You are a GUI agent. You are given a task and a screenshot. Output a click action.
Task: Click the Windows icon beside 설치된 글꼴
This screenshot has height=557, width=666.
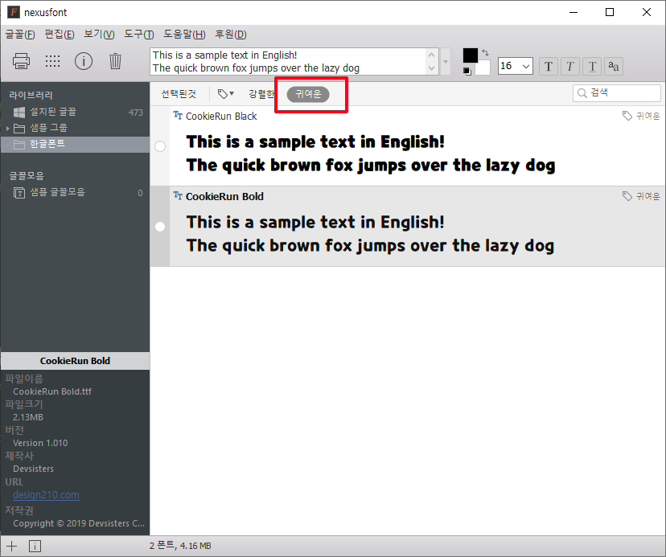[19, 113]
